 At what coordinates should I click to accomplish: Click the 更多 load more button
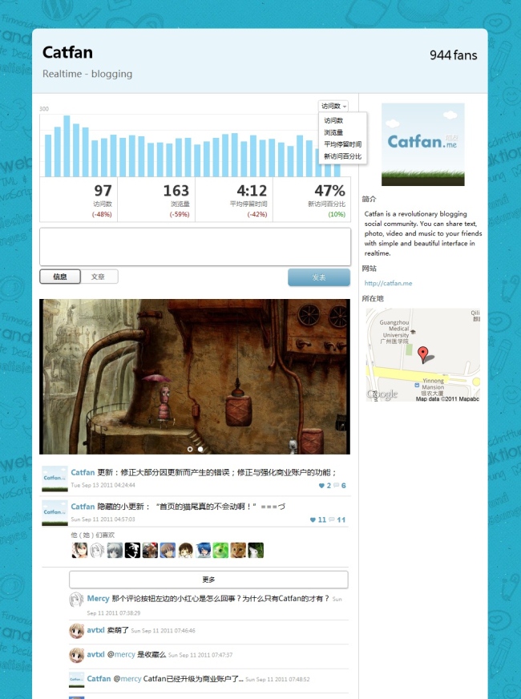pyautogui.click(x=208, y=580)
